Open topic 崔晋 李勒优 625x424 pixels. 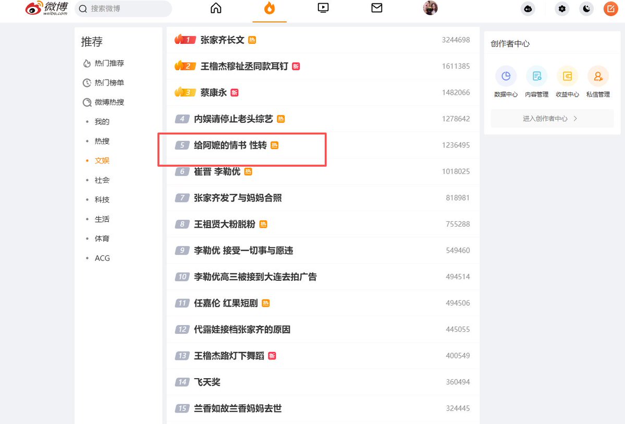[217, 171]
